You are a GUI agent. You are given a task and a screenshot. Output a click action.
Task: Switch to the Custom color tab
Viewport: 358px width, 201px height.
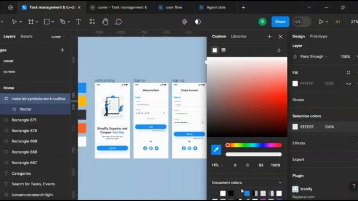coord(219,36)
